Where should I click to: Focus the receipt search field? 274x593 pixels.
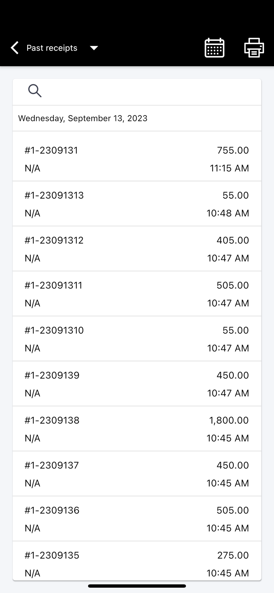[137, 92]
